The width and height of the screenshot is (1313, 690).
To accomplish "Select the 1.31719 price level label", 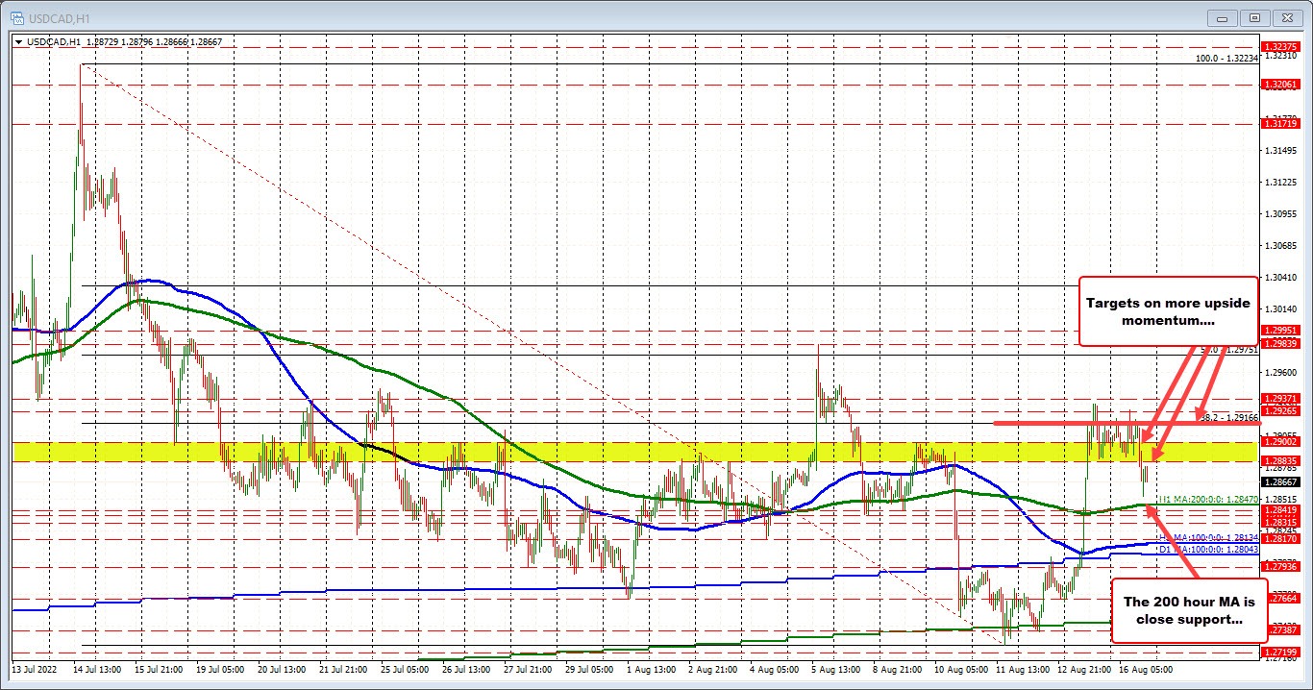I will [x=1279, y=124].
